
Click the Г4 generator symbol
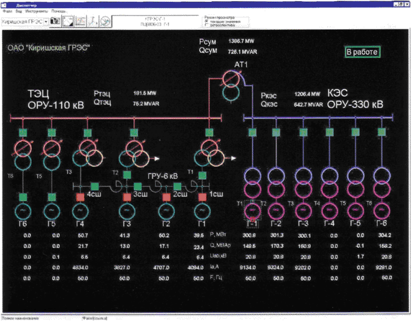81,211
